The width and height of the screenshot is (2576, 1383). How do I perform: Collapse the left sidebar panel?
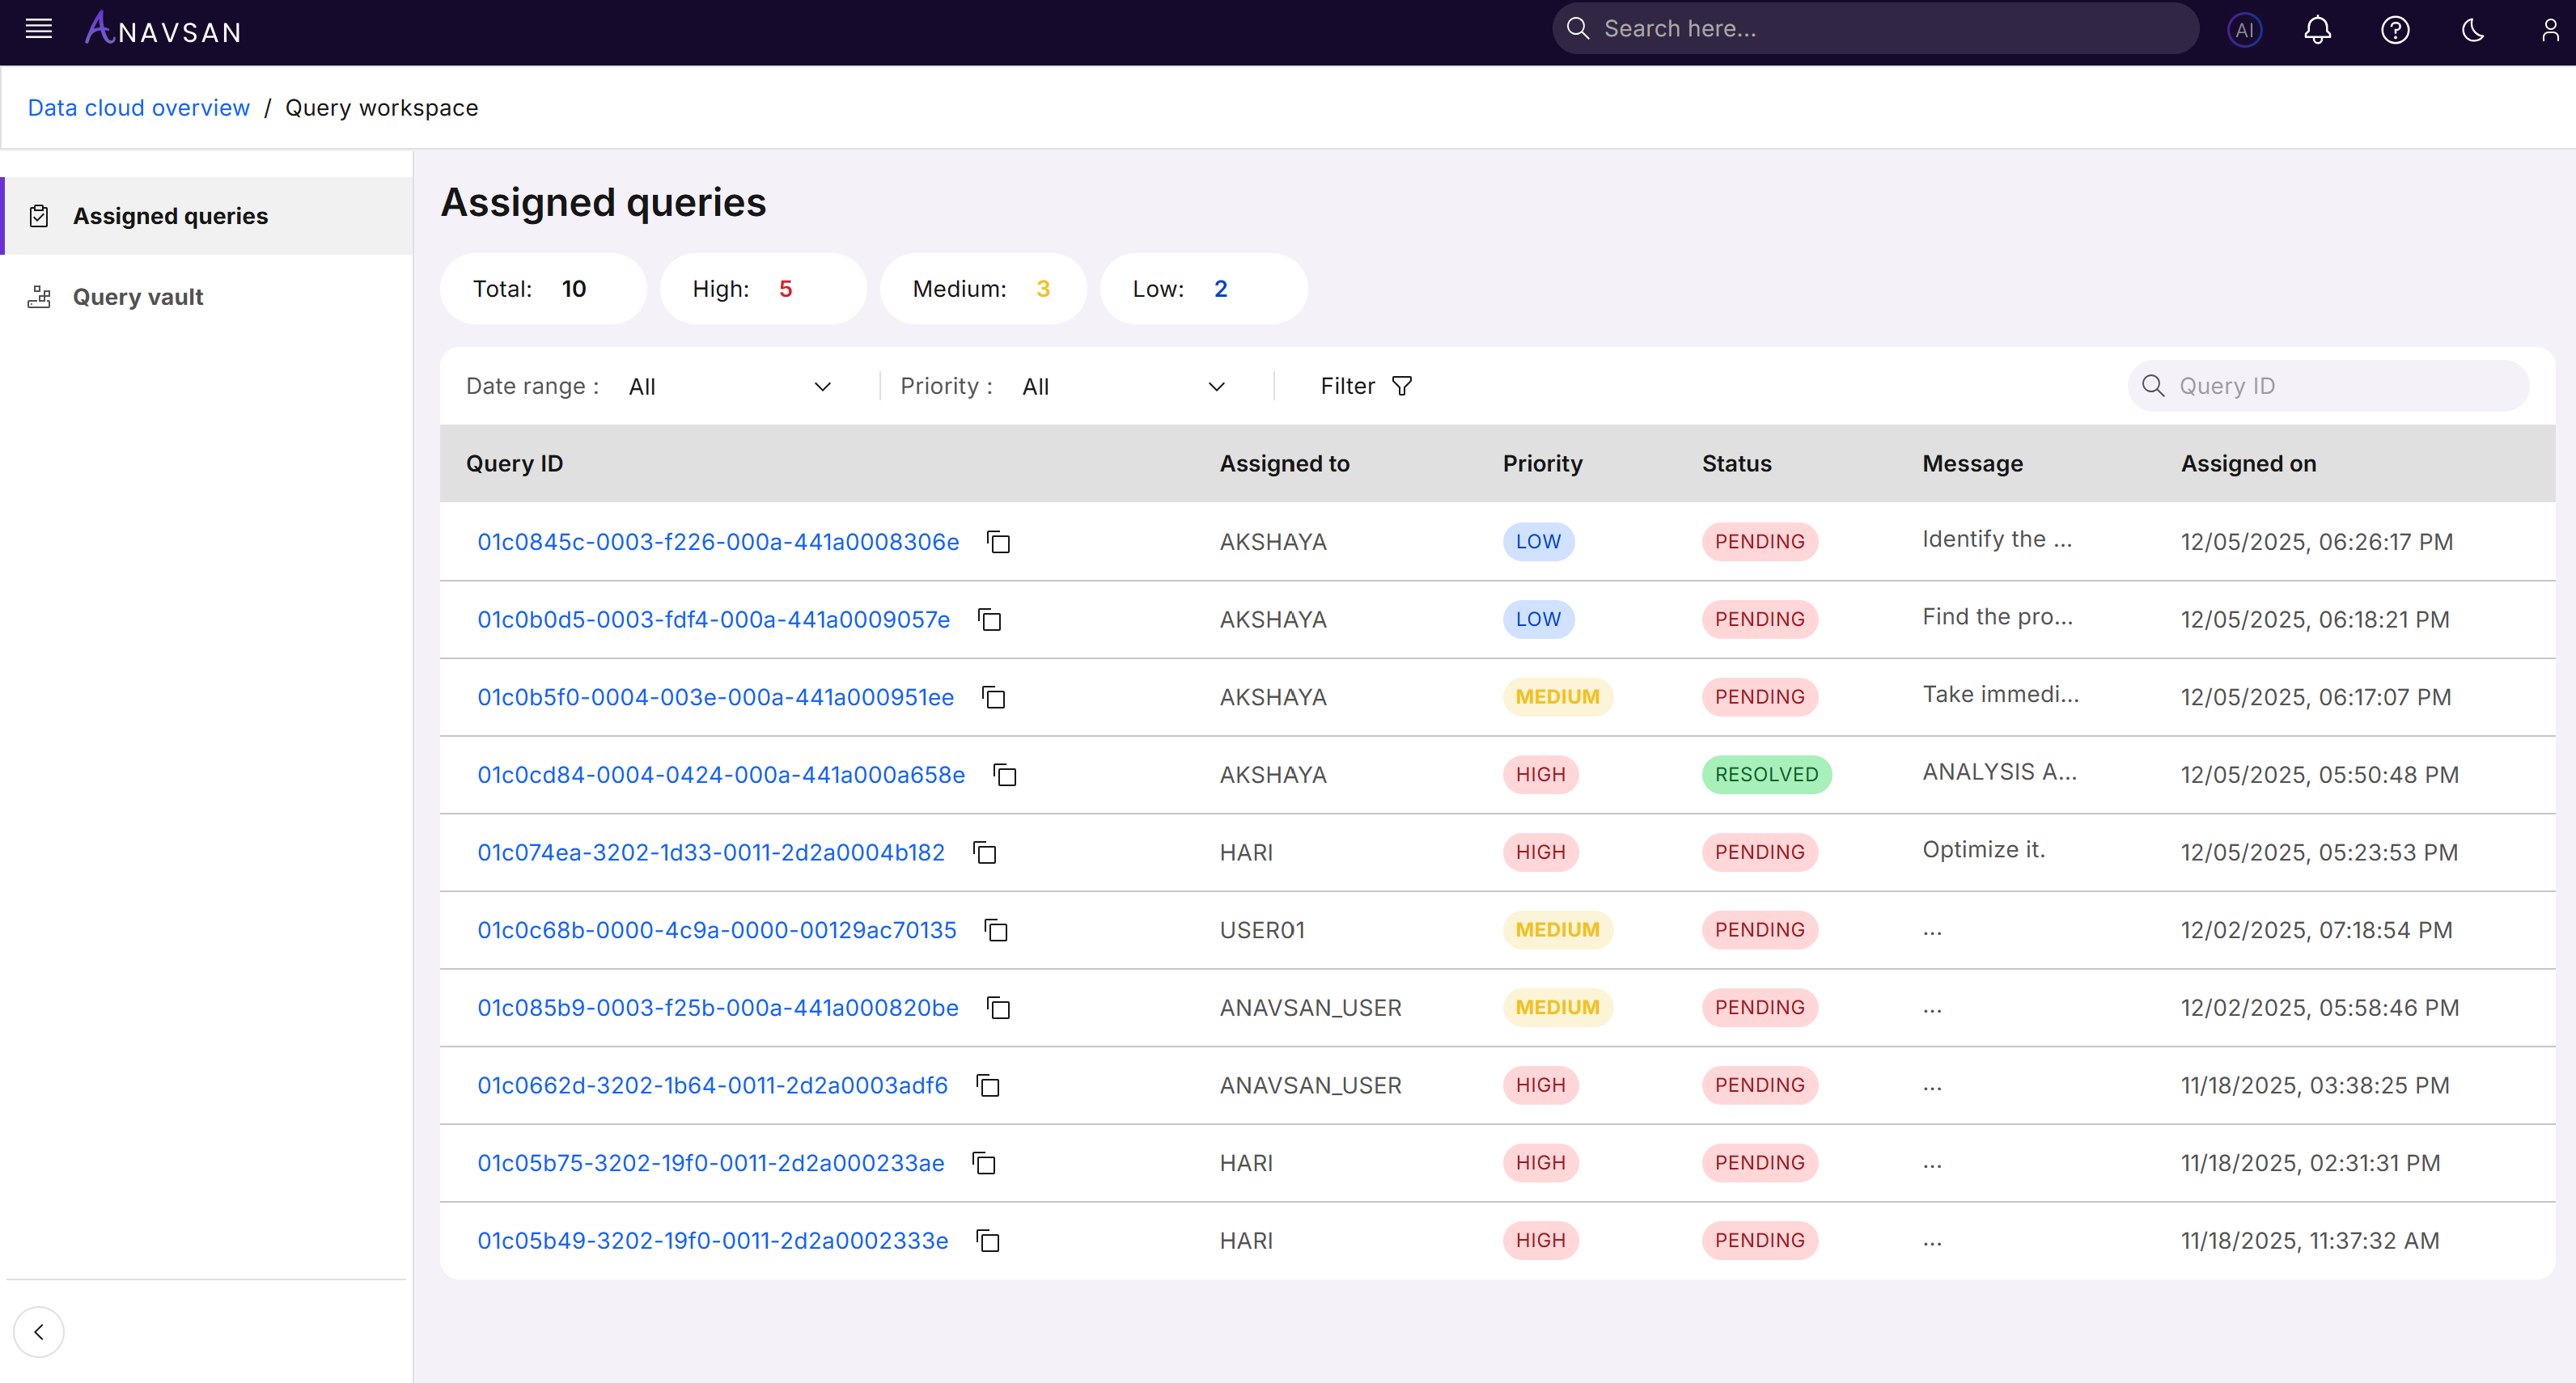[39, 1332]
